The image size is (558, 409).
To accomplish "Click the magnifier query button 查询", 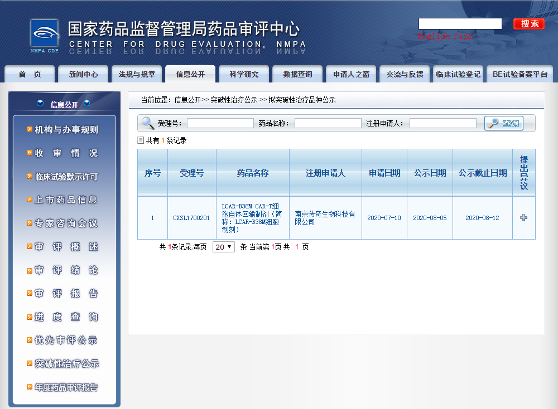I will click(x=504, y=123).
